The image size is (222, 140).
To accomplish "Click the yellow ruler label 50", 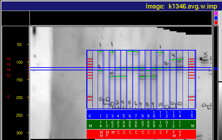I will [x=19, y=45].
